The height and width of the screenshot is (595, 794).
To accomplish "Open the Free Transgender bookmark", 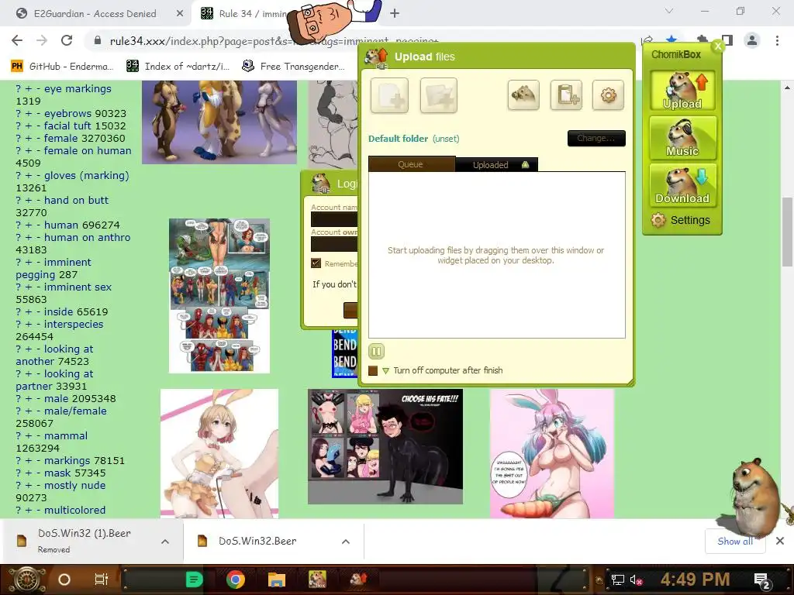I will click(293, 67).
